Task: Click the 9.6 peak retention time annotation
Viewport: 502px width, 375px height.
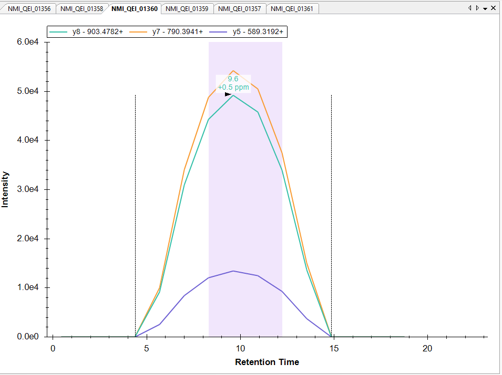Action: click(x=233, y=79)
